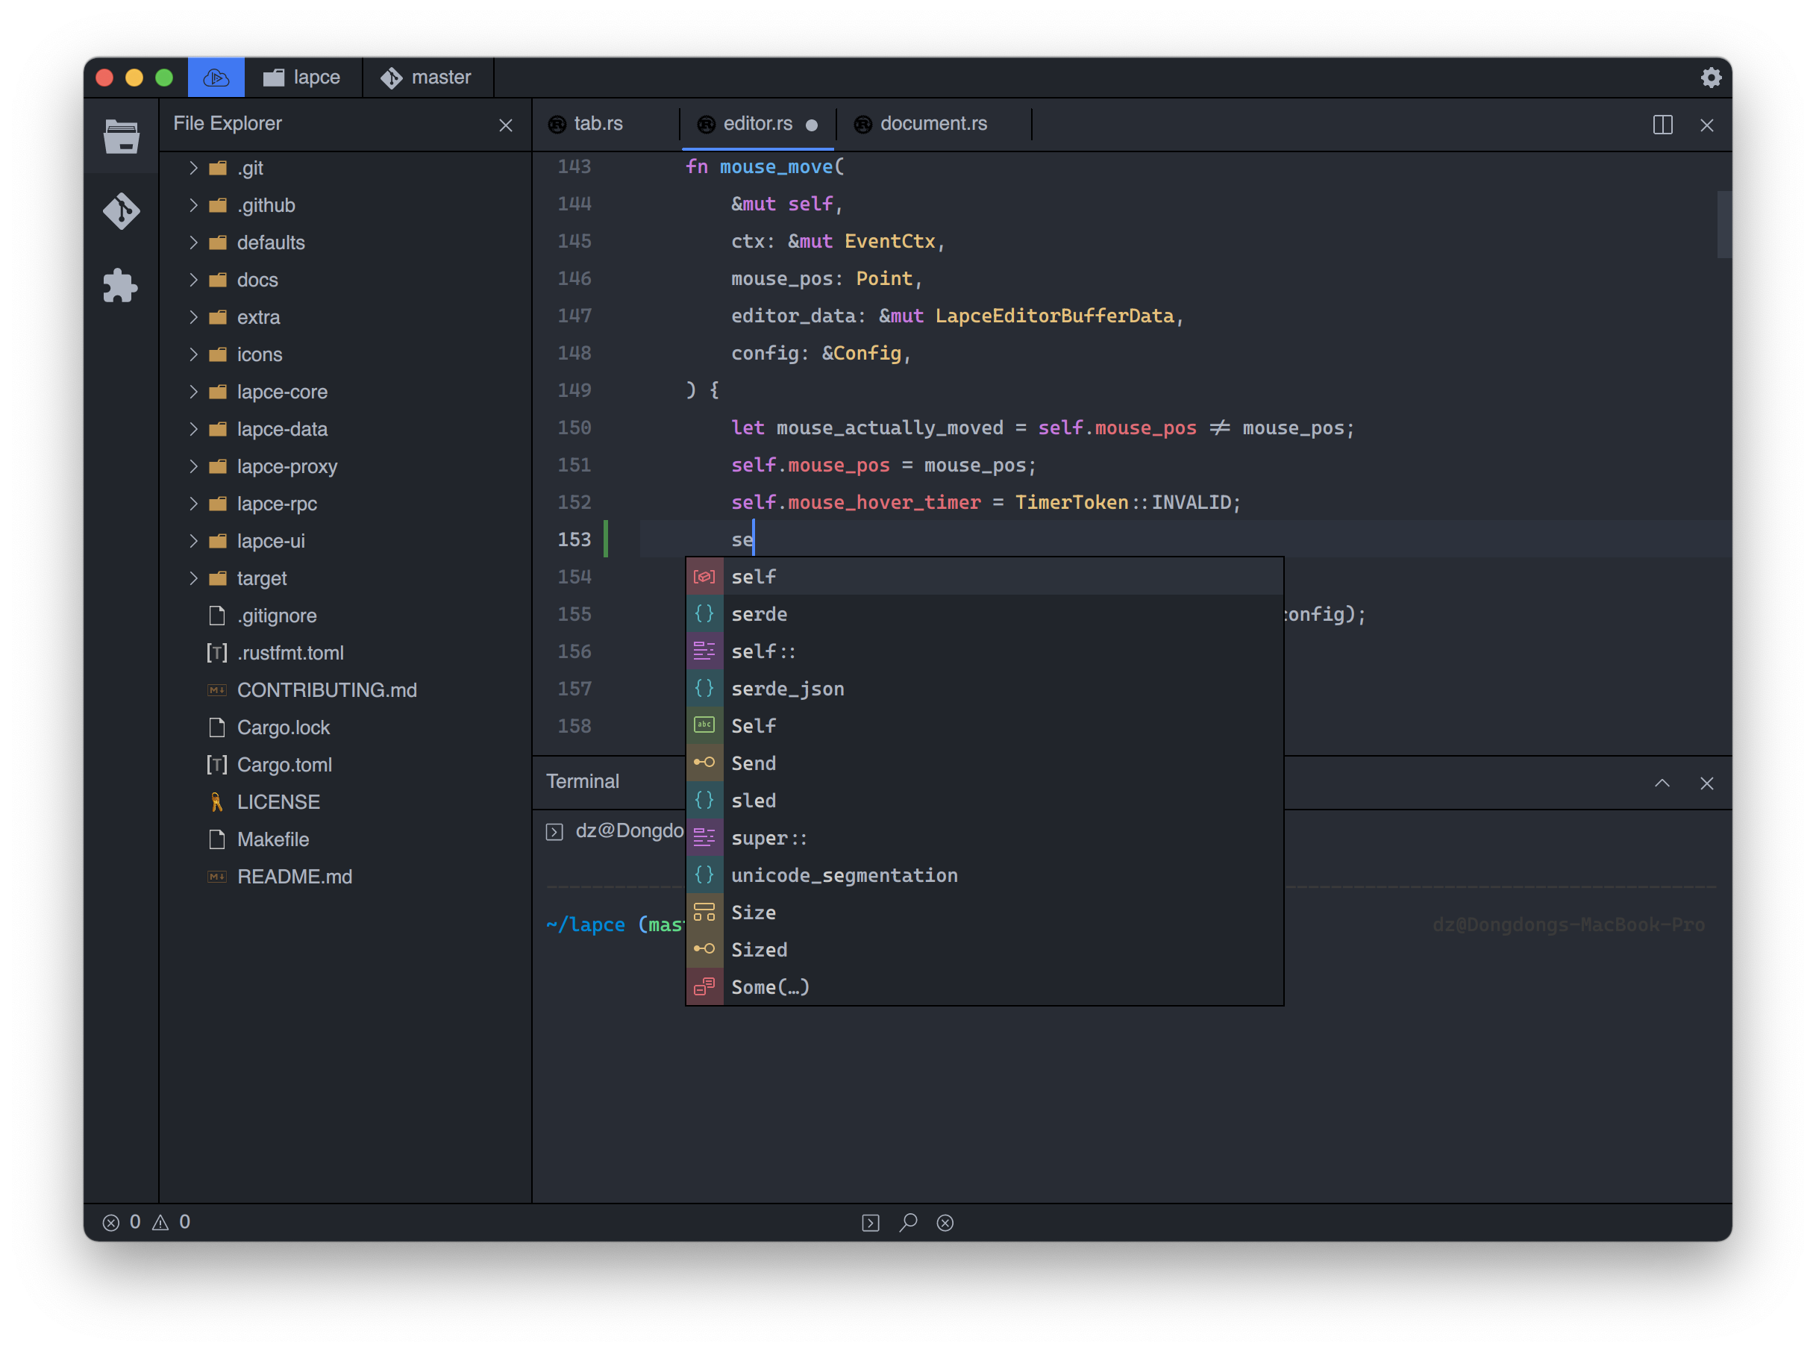Image resolution: width=1816 pixels, height=1352 pixels.
Task: Click the search icon in status bar
Action: point(907,1222)
